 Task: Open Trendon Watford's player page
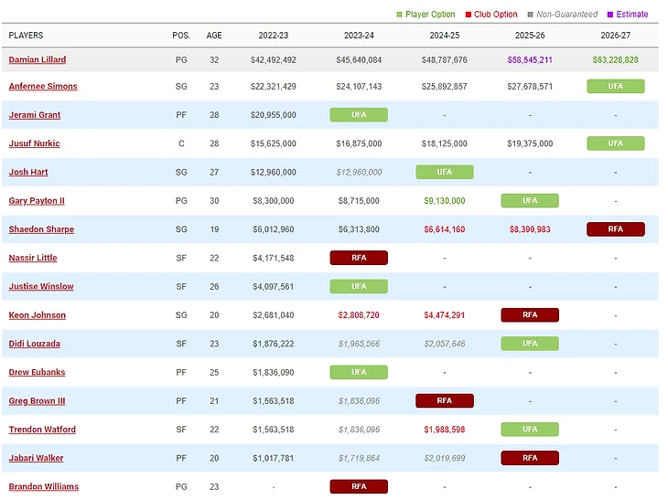click(x=42, y=430)
